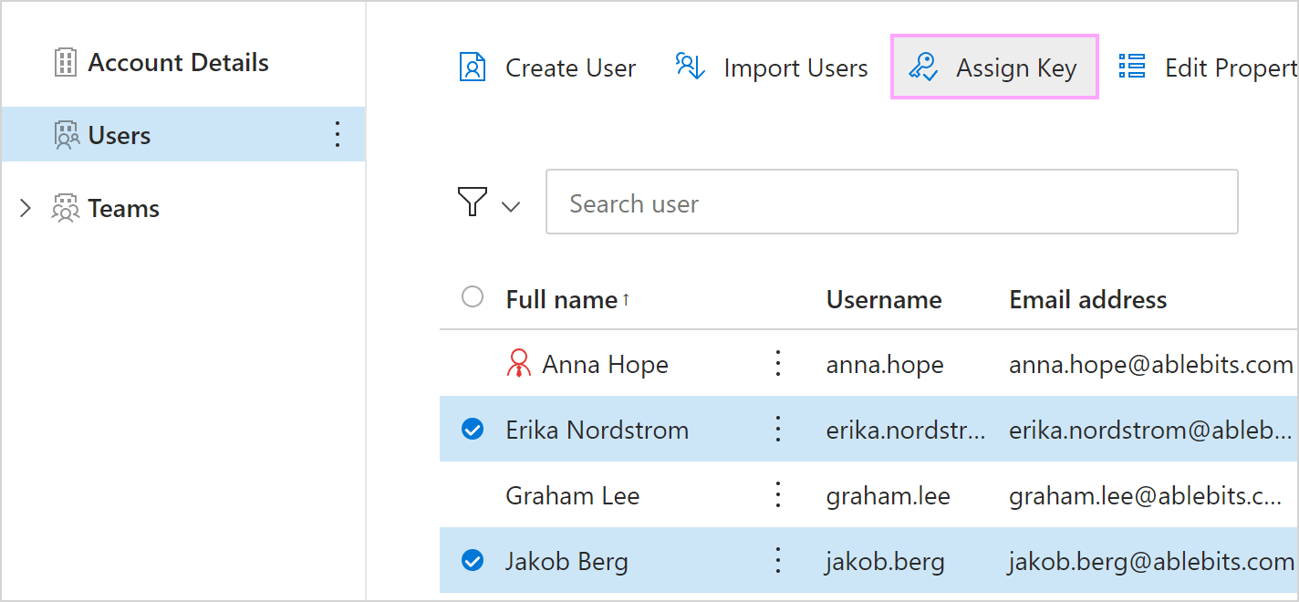Deselect the checkbox for Erika Nordstrom
1299x602 pixels.
tap(473, 429)
